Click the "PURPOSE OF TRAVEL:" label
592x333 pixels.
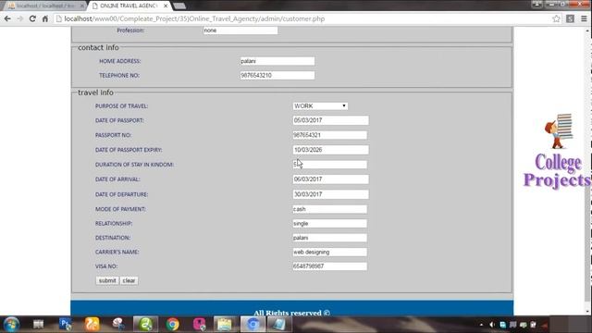121,106
